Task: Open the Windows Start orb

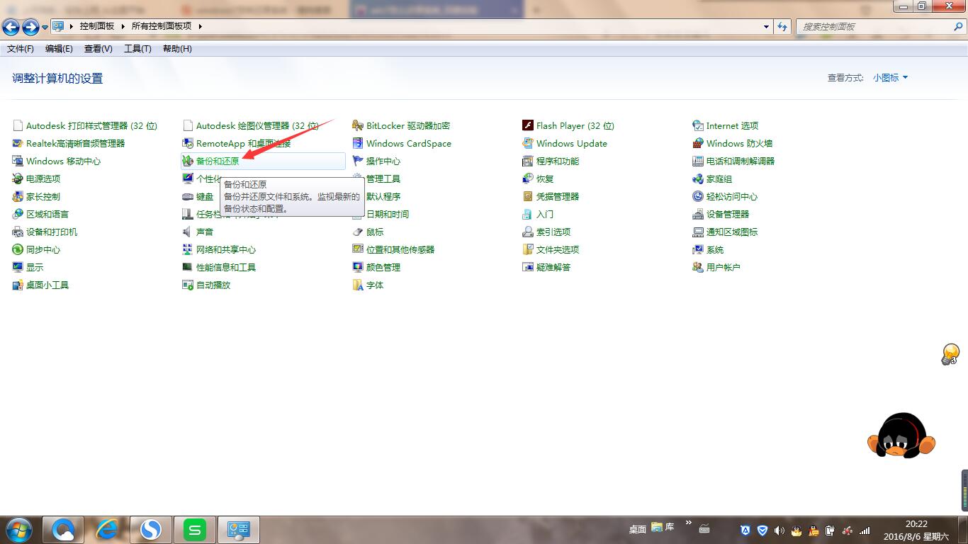Action: click(18, 529)
